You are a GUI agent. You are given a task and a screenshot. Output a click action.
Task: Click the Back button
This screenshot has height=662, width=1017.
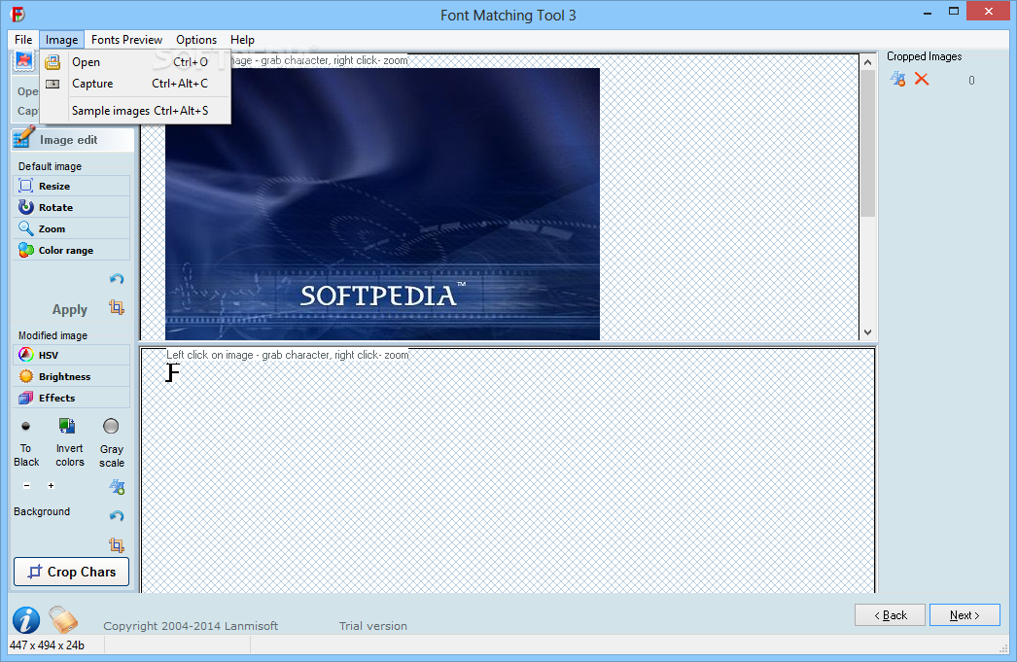890,615
